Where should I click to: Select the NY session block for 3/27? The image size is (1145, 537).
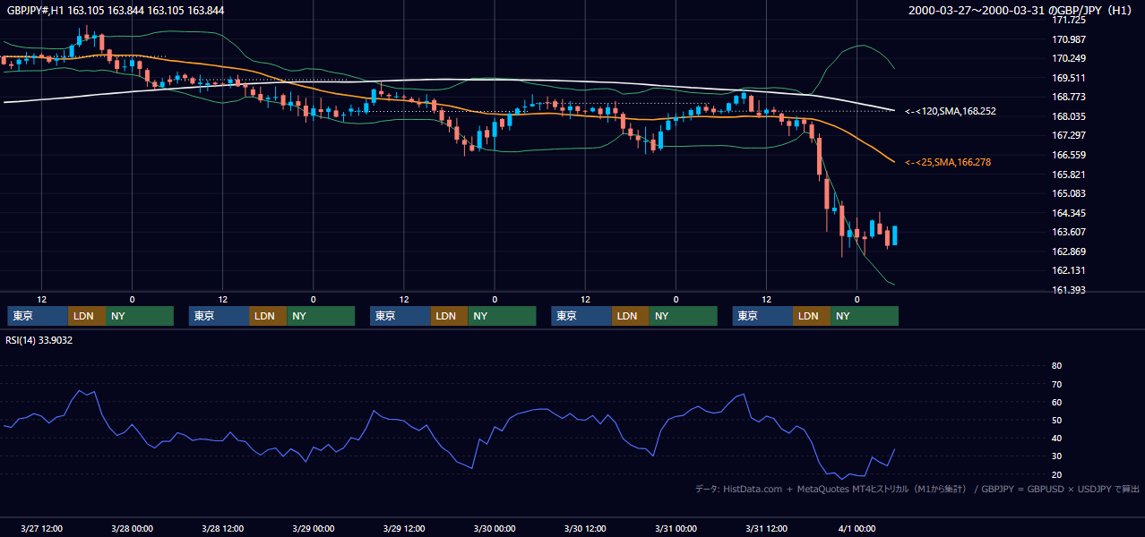(x=140, y=316)
